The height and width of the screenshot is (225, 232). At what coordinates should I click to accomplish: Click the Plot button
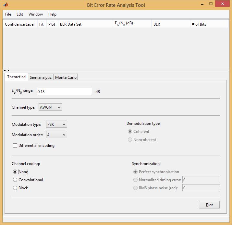tap(209, 205)
